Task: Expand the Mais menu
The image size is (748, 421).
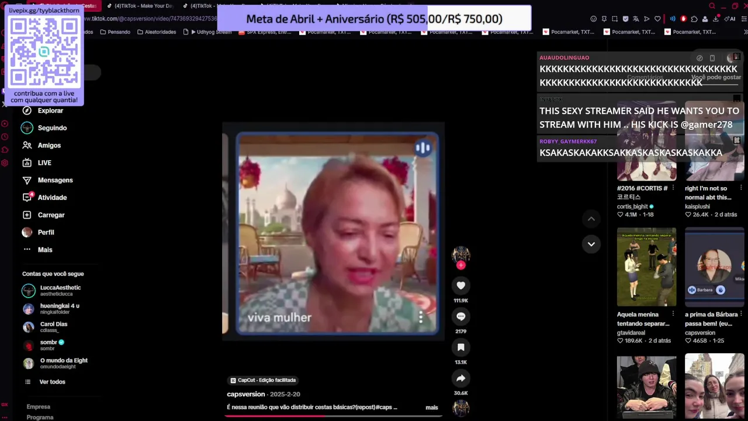Action: point(37,250)
